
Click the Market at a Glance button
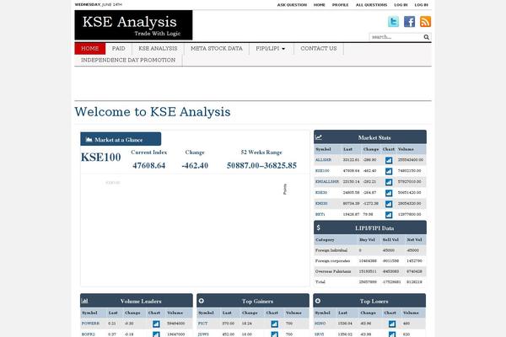[121, 139]
